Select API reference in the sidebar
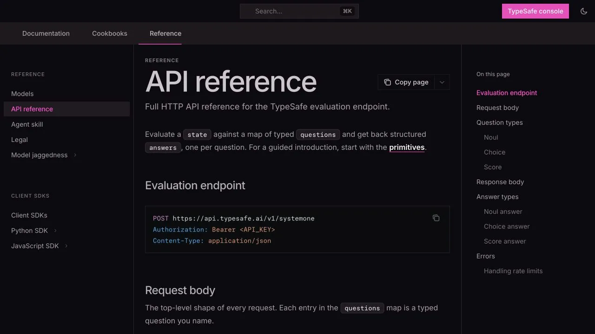Screen dimensions: 595x334 67,109
